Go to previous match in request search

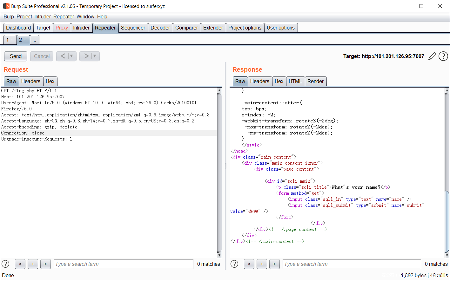coord(20,264)
